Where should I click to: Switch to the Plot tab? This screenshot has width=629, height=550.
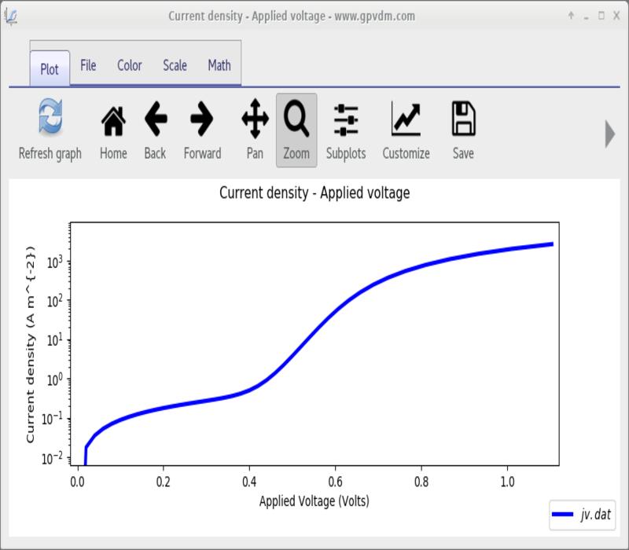(50, 69)
